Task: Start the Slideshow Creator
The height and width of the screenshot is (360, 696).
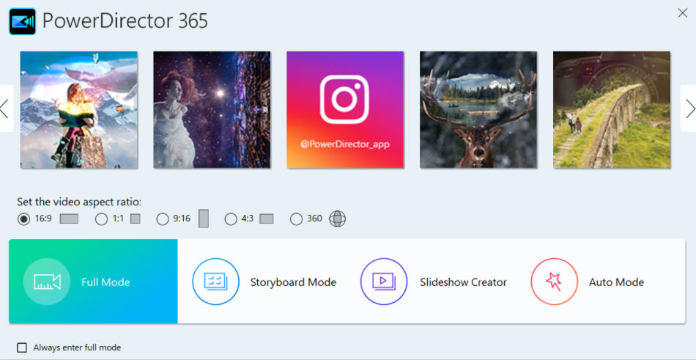Action: click(433, 282)
